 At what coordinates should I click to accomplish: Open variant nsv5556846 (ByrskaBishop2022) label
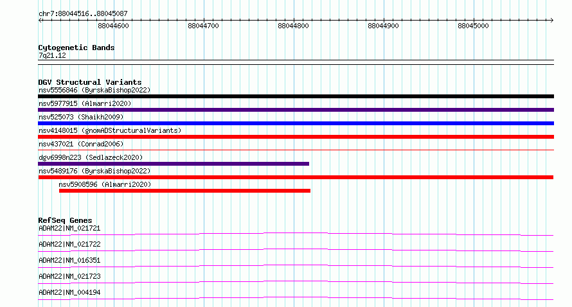(94, 90)
